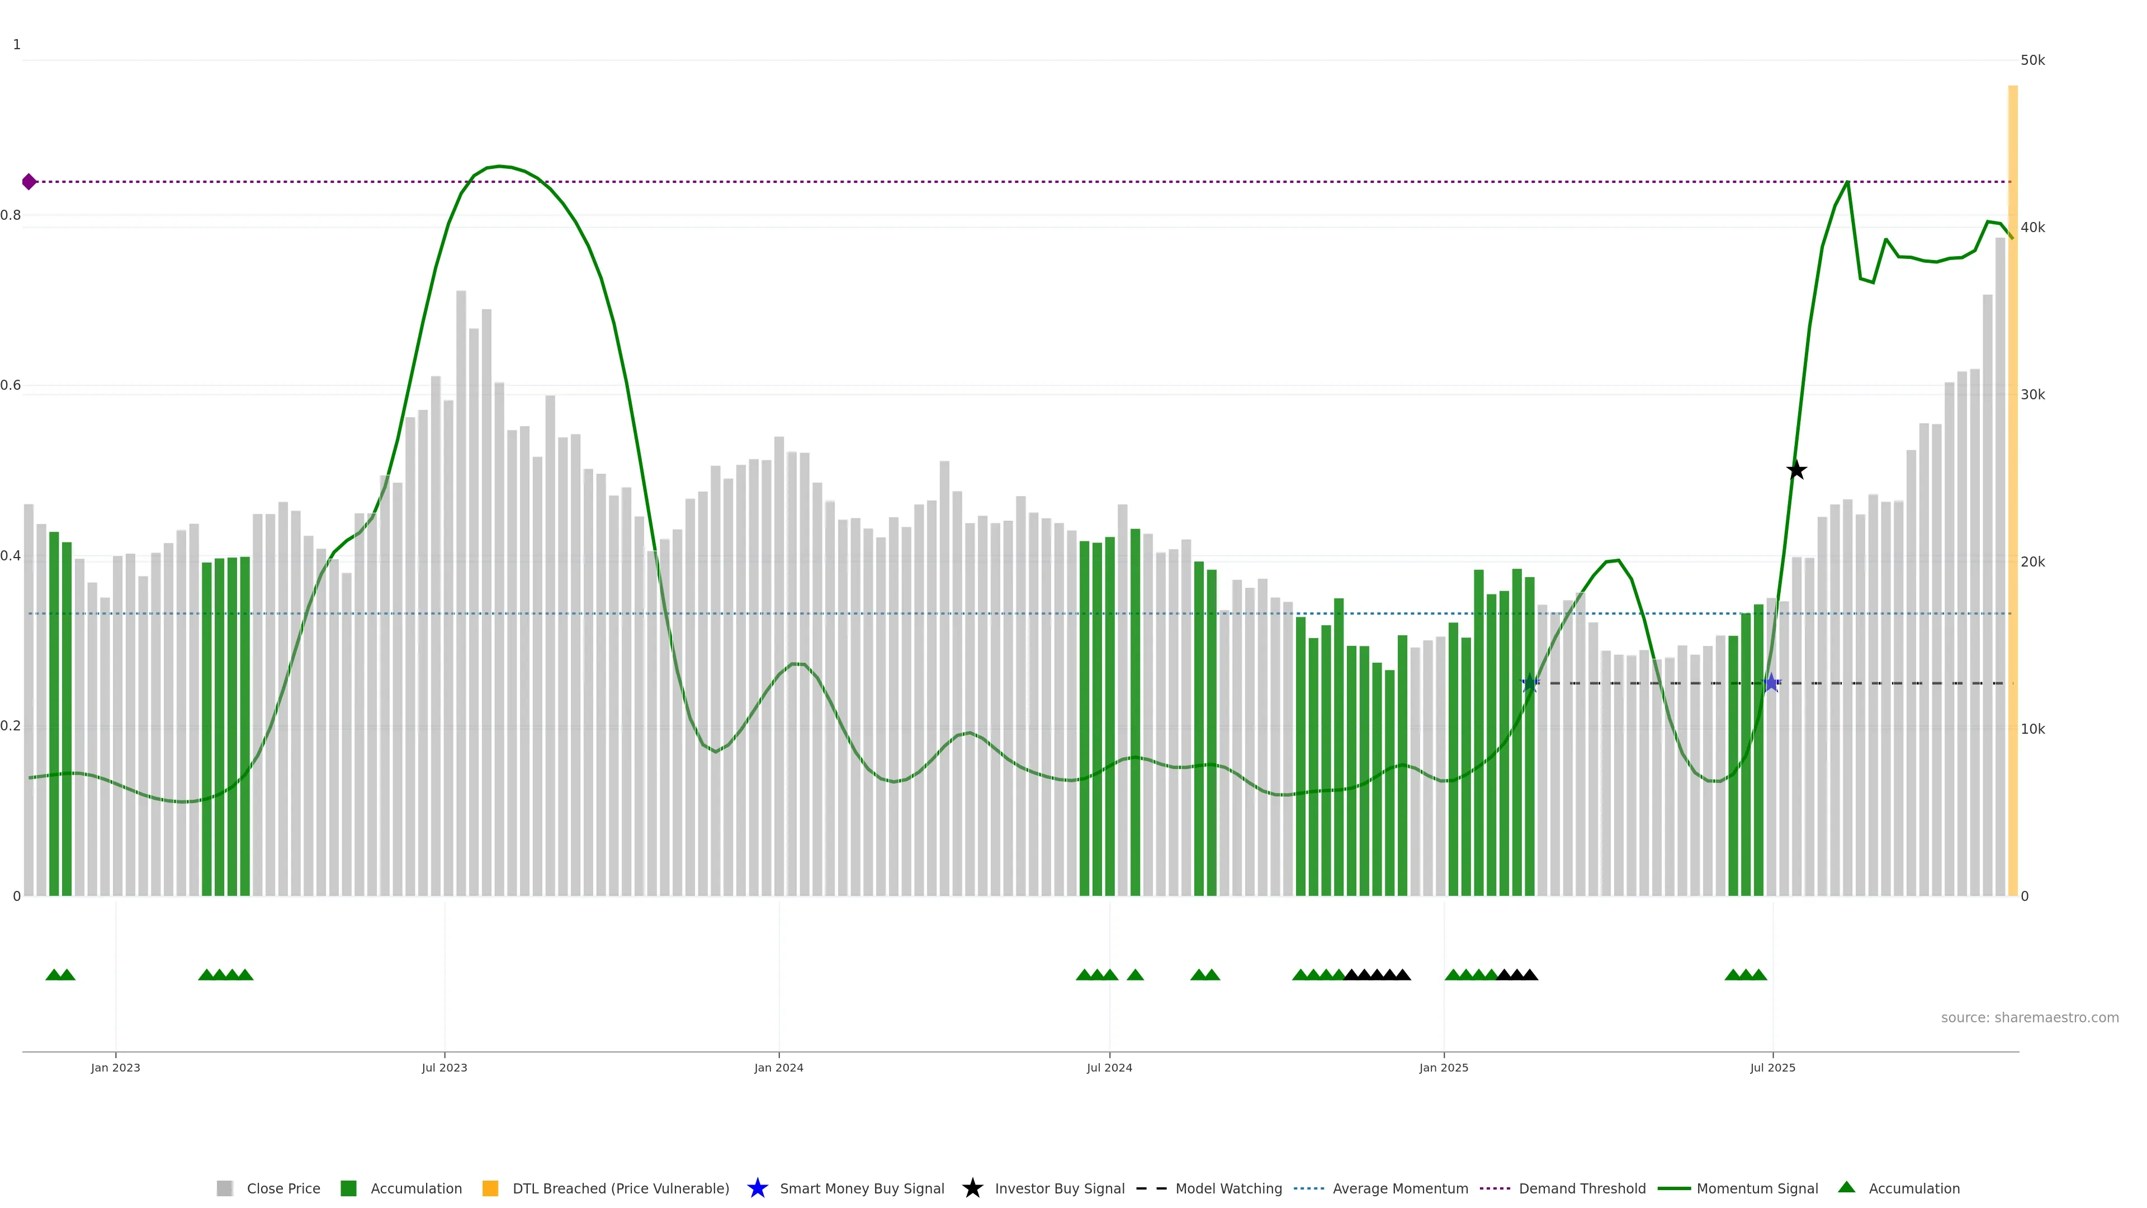Click the black Investor Buy Signal star on chart
The height and width of the screenshot is (1208, 2147).
point(1796,470)
